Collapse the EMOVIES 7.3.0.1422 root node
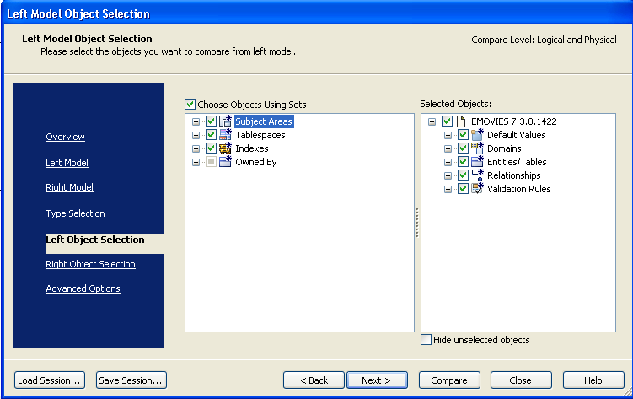The width and height of the screenshot is (633, 399). coord(432,121)
